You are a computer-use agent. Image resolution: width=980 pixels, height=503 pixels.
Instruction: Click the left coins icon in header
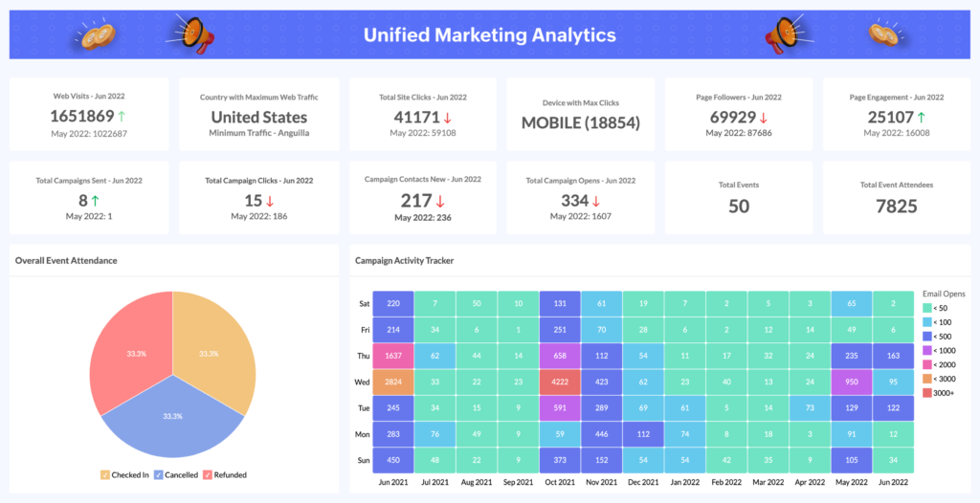[98, 34]
